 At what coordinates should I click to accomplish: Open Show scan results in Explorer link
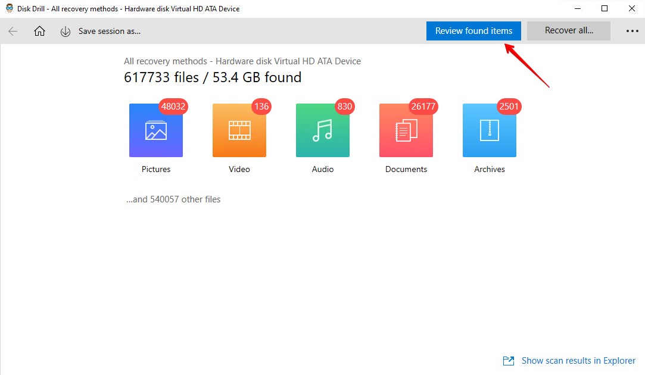pyautogui.click(x=578, y=361)
